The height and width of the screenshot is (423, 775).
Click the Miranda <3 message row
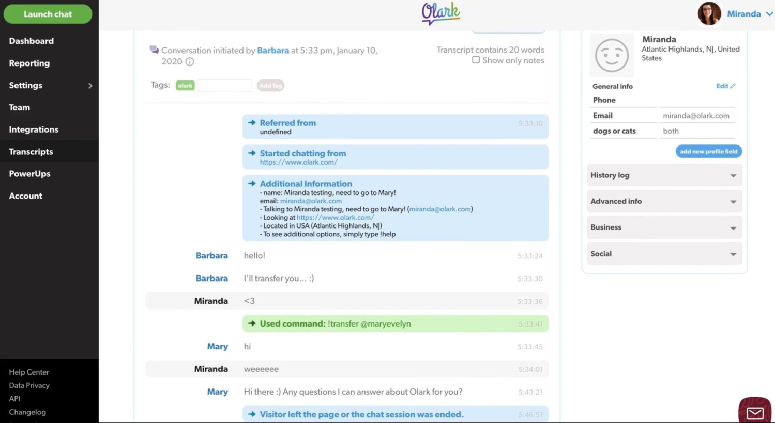(x=347, y=301)
